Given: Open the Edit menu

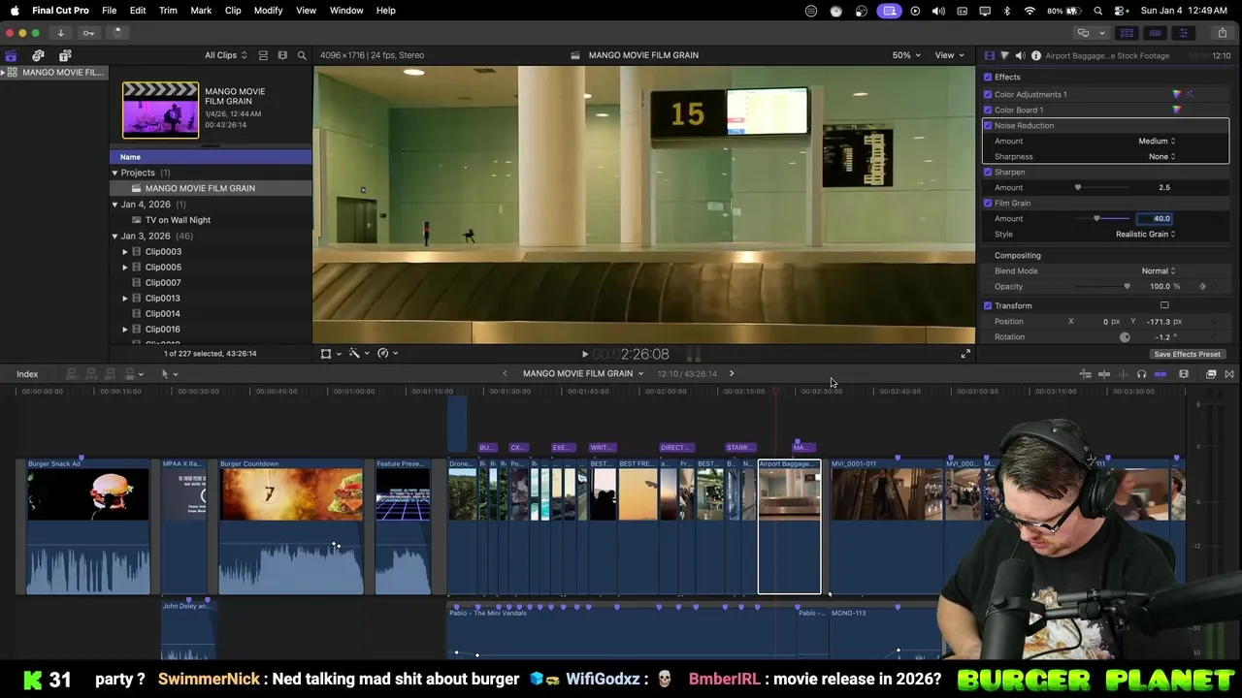Looking at the screenshot, I should (x=138, y=11).
